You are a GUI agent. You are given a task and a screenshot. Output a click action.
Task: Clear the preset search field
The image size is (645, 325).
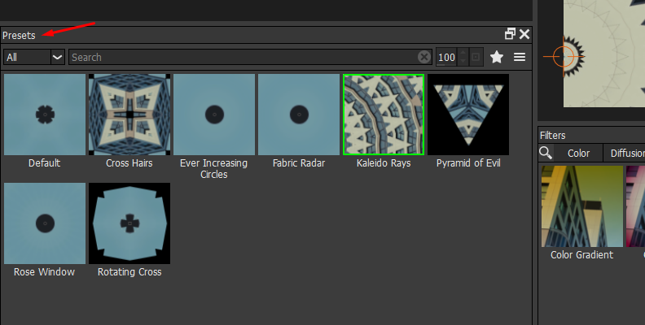[424, 57]
